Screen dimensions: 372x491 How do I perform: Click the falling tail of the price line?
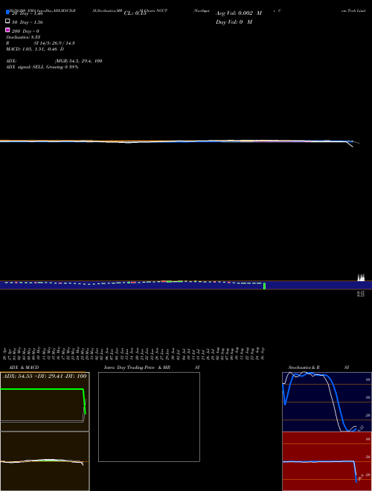point(350,144)
